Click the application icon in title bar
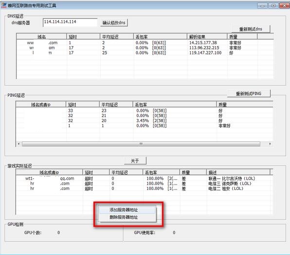The image size is (290, 255). (x=4, y=5)
